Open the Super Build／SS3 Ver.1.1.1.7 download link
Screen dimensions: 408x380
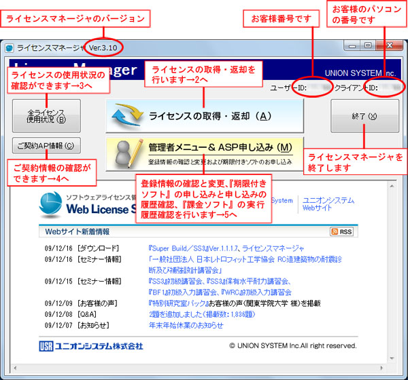coord(226,248)
